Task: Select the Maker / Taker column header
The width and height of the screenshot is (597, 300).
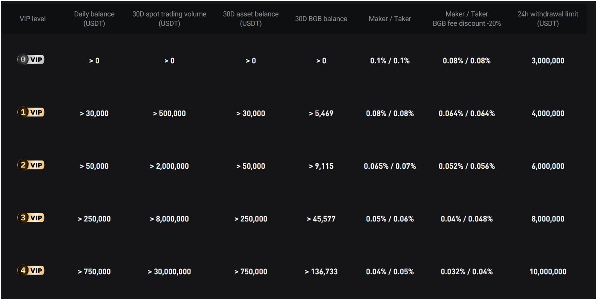Action: [390, 18]
